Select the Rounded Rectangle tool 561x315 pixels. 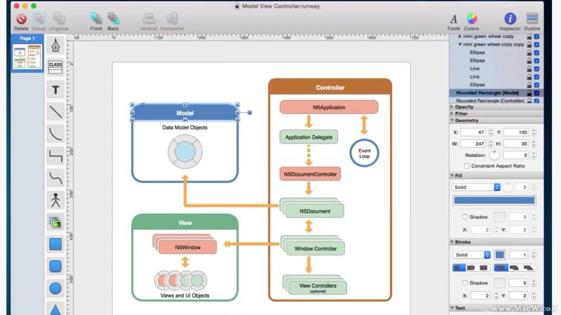coord(55,267)
